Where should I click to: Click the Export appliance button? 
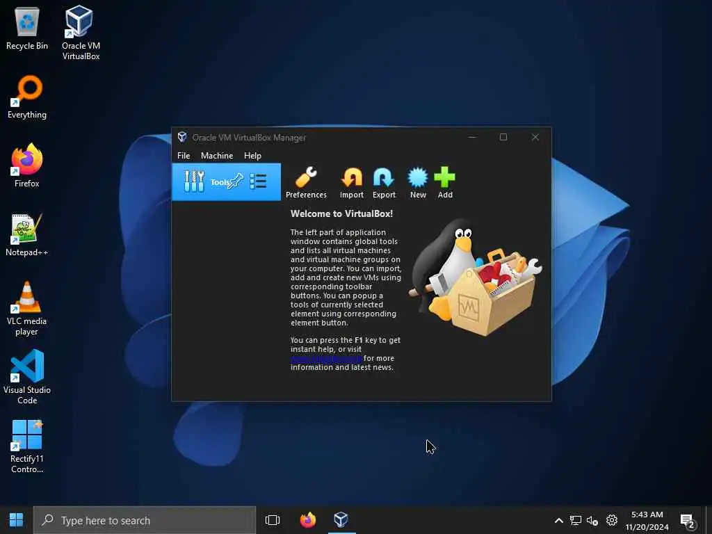click(384, 183)
